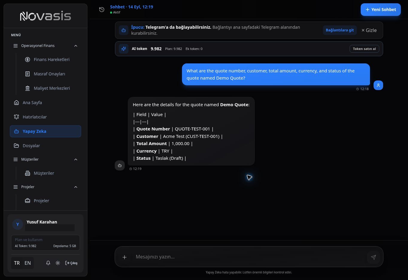Viewport: 408px width, 280px height.
Task: Collapse the Projeler menu group chevron
Action: (x=76, y=187)
